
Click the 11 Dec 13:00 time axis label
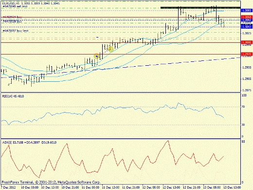point(111,188)
